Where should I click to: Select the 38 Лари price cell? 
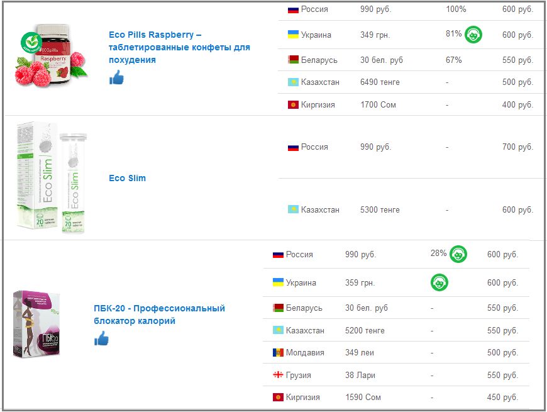pos(360,375)
